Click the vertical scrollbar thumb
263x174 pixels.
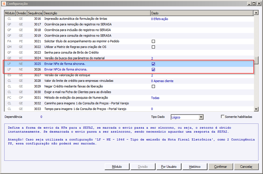tap(256, 60)
